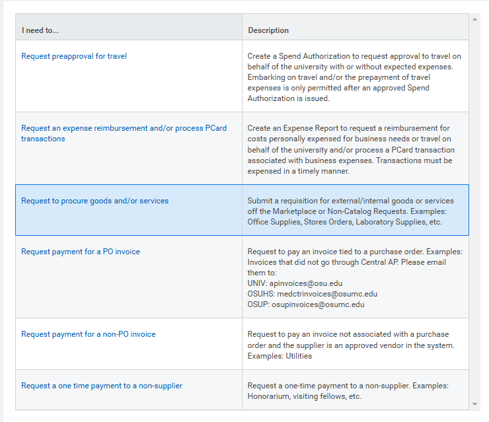
Task: Click the scrollbar up arrow
Action: (474, 18)
